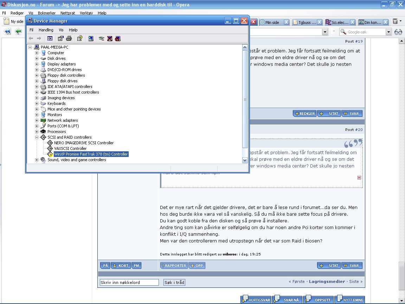Click the Help icon in Device Manager toolbar

coord(80,38)
